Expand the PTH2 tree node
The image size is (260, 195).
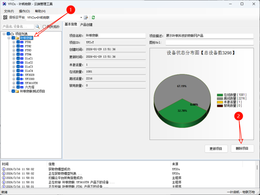click(x=14, y=46)
